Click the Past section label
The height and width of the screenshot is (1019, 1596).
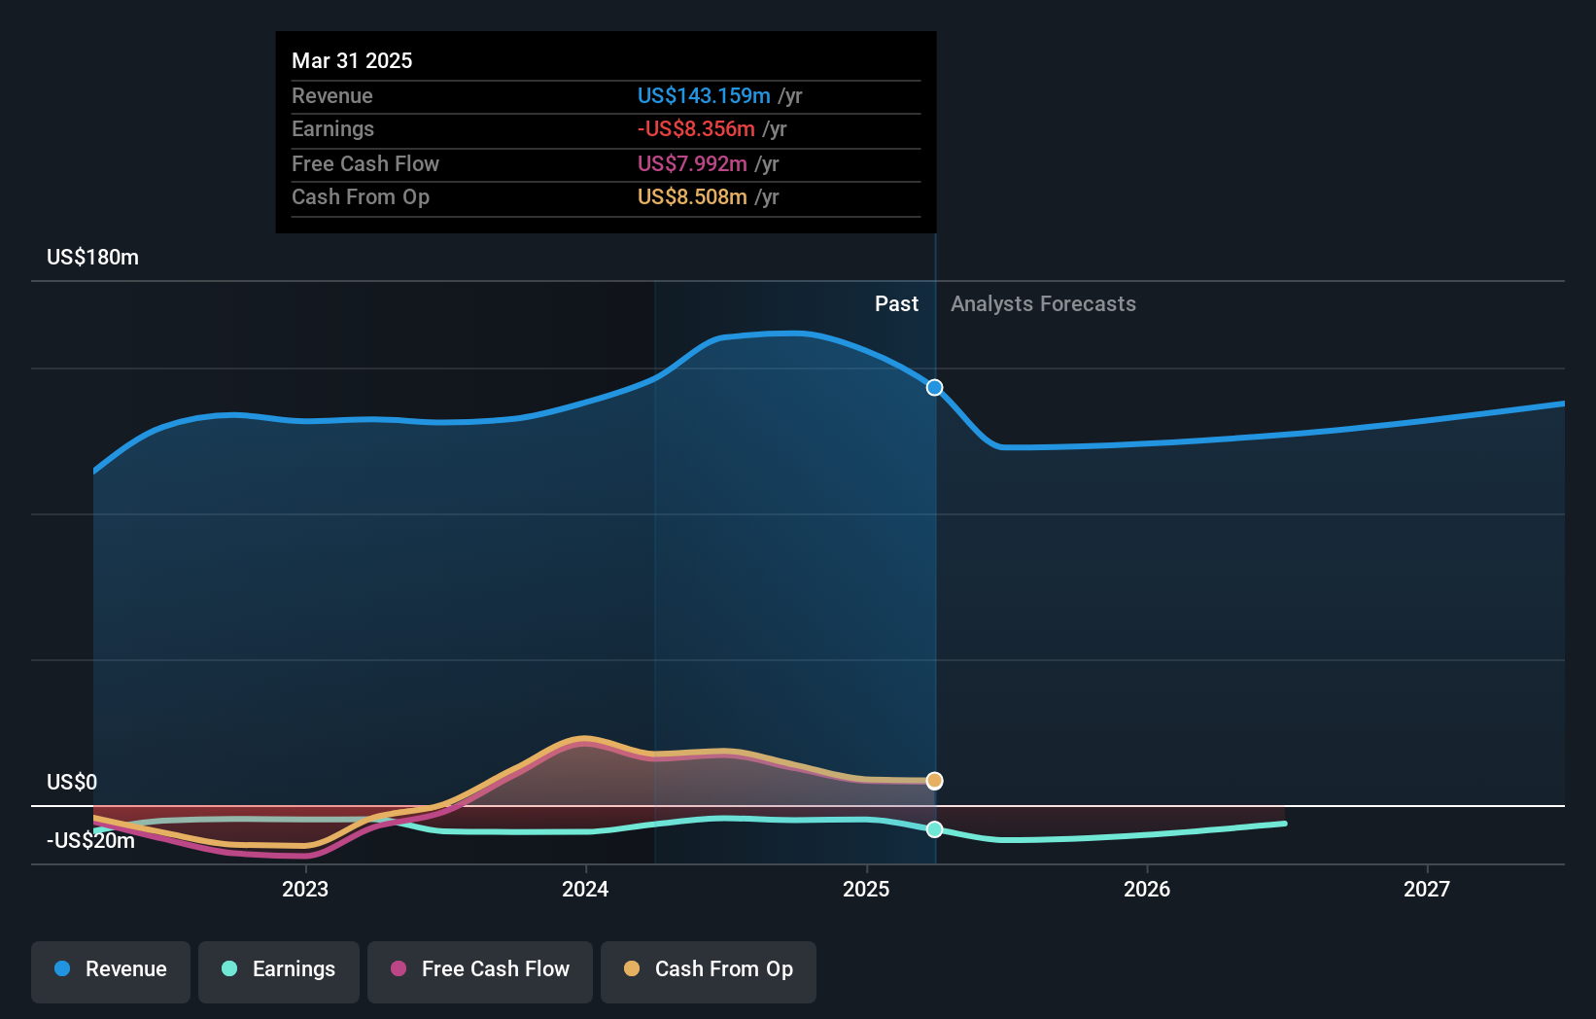pyautogui.click(x=896, y=304)
